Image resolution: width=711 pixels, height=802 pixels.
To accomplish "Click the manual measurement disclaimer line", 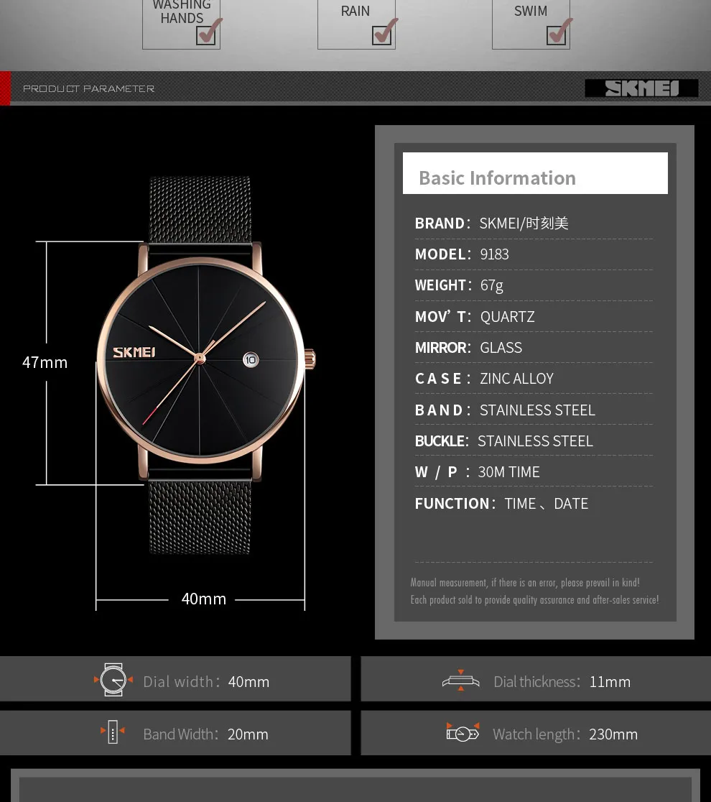I will pos(525,583).
